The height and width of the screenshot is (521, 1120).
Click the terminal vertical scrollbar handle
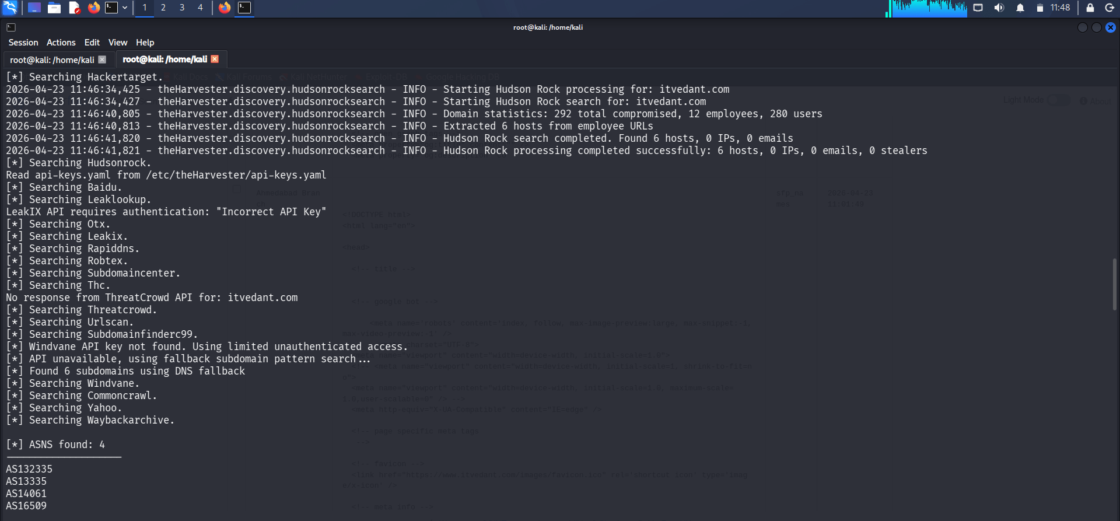pyautogui.click(x=1115, y=284)
